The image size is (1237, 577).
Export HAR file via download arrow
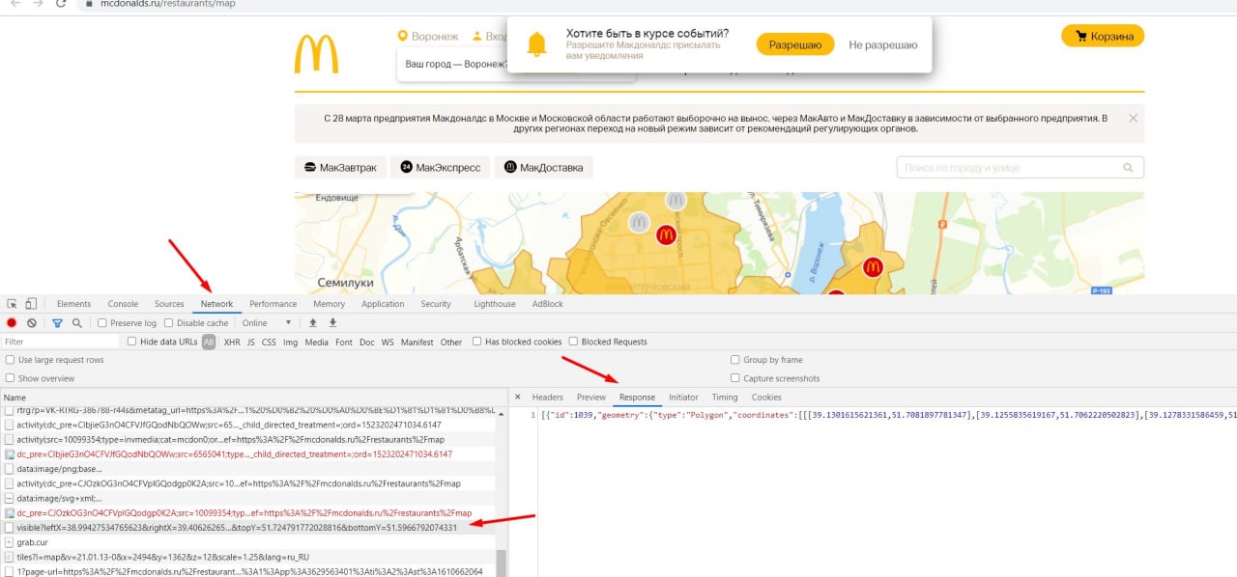pyautogui.click(x=332, y=323)
